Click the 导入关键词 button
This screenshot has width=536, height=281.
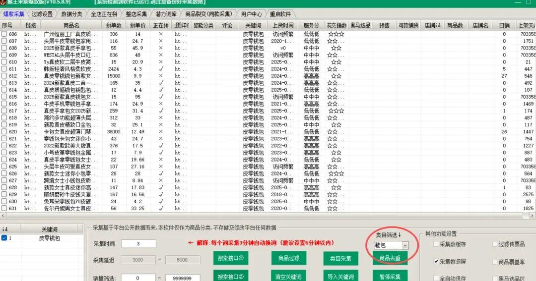pyautogui.click(x=340, y=276)
